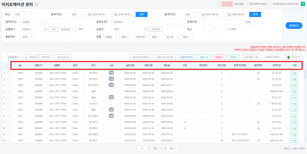Screen dimensions: 307x154
Task: Click the 검색기간1 start date calendar icon
Action: [90, 15]
